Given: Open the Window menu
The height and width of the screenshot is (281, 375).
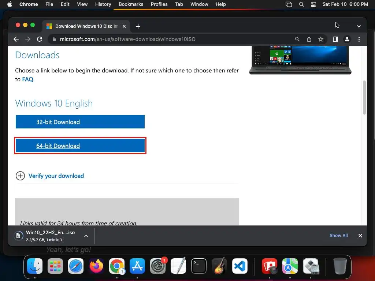Looking at the screenshot, I should click(x=199, y=4).
